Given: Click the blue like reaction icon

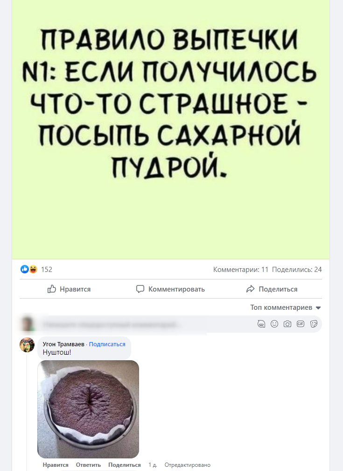Looking at the screenshot, I should [x=24, y=269].
